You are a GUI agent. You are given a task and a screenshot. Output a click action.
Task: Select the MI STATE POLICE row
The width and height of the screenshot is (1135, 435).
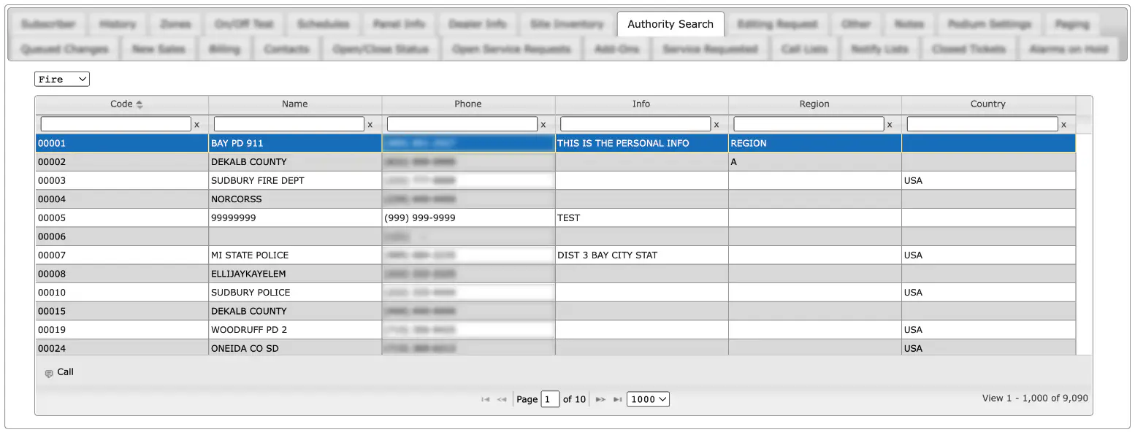tap(556, 255)
